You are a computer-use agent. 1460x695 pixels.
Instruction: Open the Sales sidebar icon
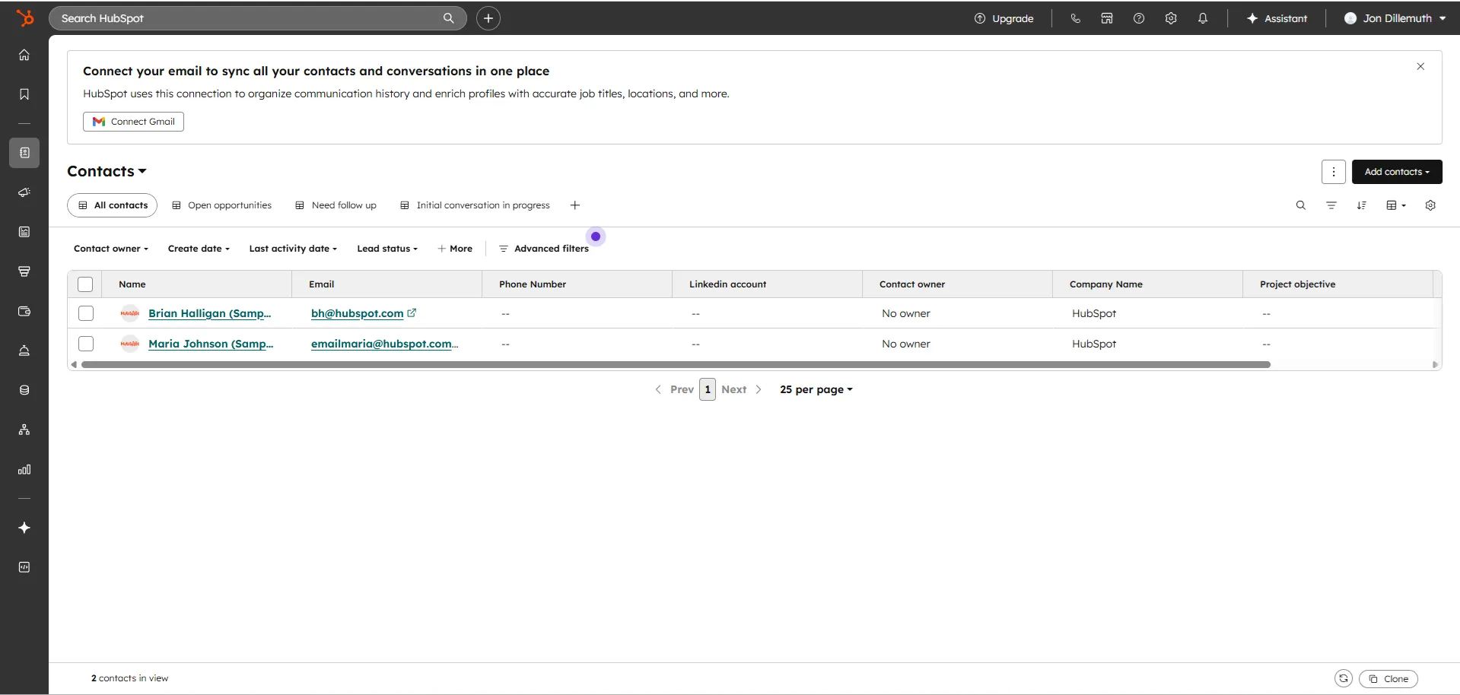pos(24,271)
